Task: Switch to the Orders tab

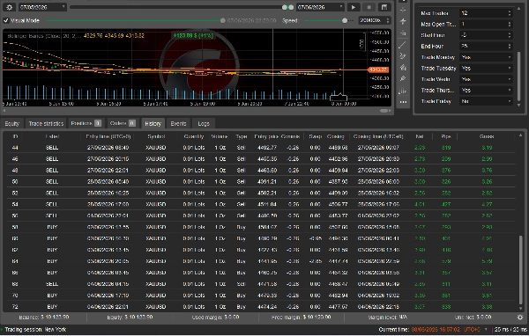Action: tap(123, 123)
